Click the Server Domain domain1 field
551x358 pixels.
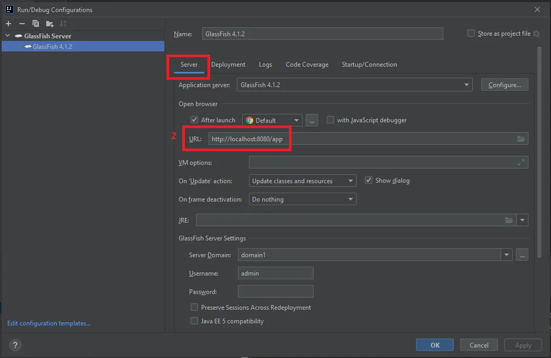pyautogui.click(x=369, y=255)
